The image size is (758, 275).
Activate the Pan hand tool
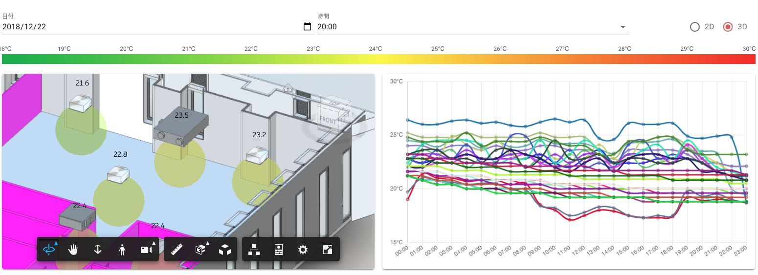[73, 250]
